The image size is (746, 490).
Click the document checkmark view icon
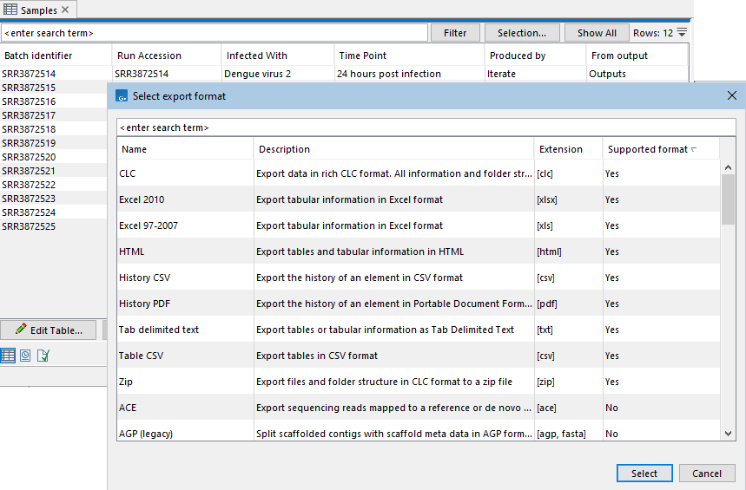click(43, 355)
